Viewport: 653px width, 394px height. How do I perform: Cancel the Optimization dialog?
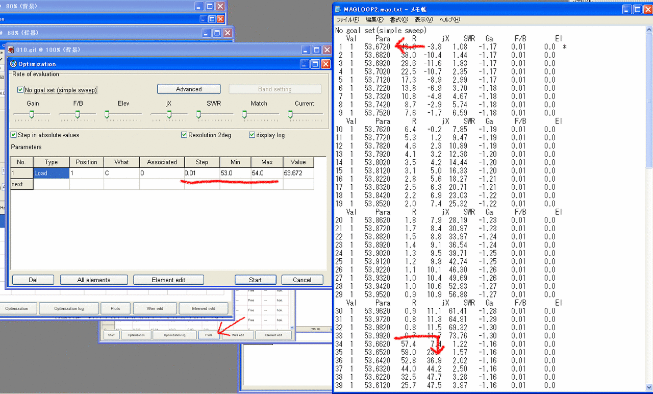tap(302, 280)
